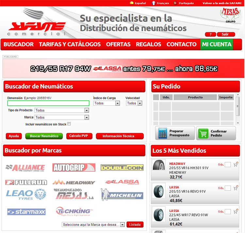Click the Confirmar Pedido cart icon
This screenshot has height=233, width=245.
coord(203,133)
